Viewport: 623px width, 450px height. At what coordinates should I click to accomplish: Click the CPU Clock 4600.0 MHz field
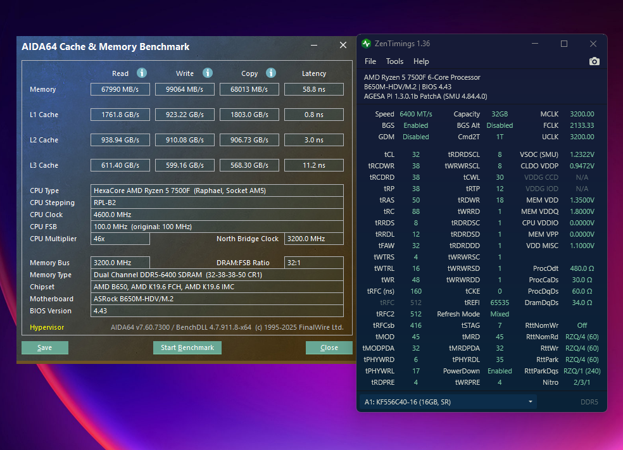tap(217, 215)
